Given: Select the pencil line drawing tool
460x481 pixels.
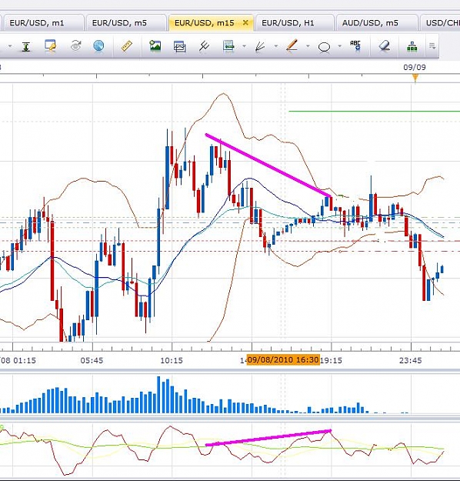Looking at the screenshot, I should pos(292,45).
